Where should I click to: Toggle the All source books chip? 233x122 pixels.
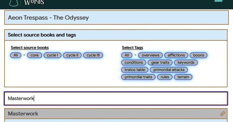coord(15,55)
